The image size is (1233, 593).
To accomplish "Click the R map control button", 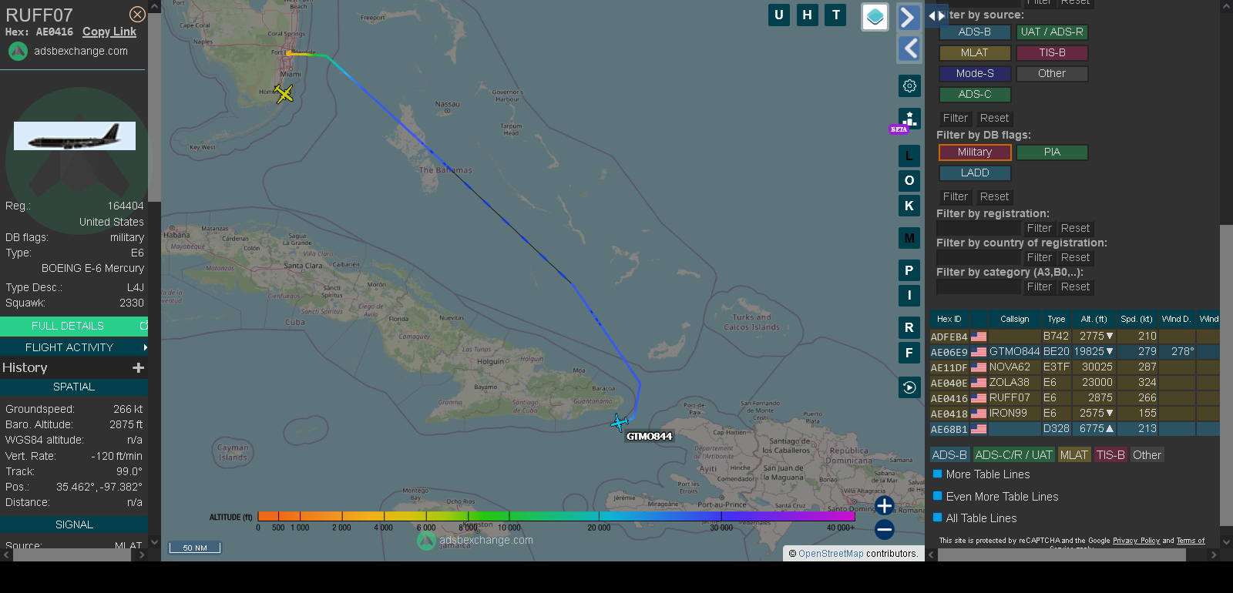I will 909,327.
